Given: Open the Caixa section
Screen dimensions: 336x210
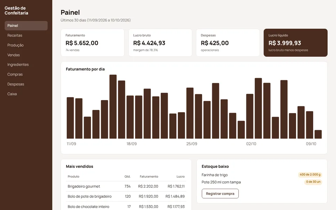Looking at the screenshot, I should pyautogui.click(x=26, y=94).
